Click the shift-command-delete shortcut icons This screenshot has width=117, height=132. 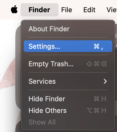click(x=96, y=64)
